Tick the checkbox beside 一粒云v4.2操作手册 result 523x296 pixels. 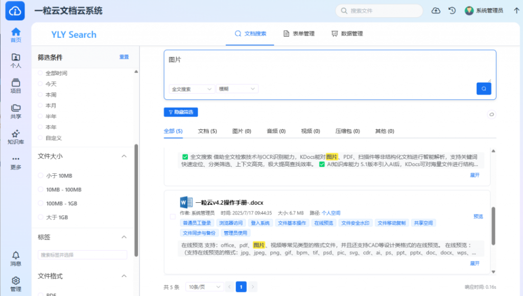pos(173,217)
